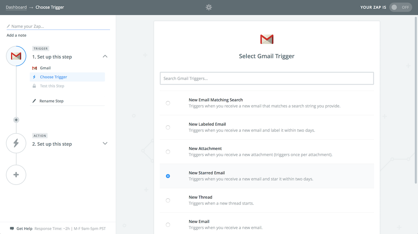The height and width of the screenshot is (234, 418).
Task: Collapse the trigger step chevron
Action: (105, 56)
